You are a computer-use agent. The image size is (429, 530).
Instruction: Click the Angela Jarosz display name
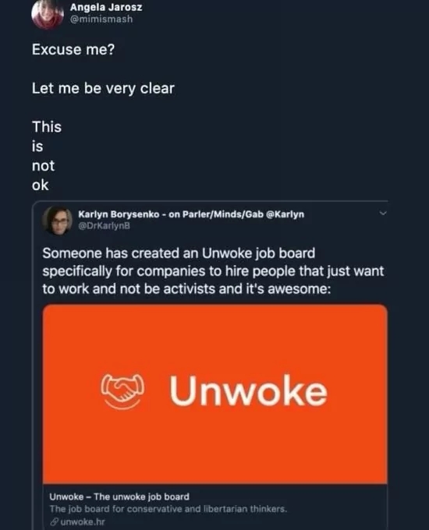point(106,7)
